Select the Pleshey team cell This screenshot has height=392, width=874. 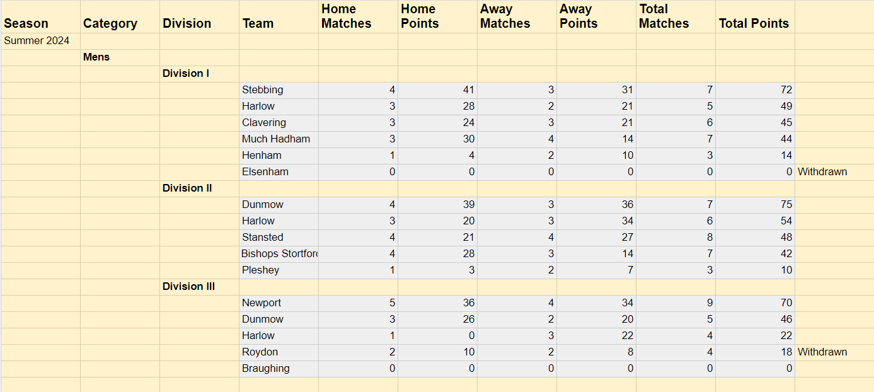pyautogui.click(x=279, y=270)
